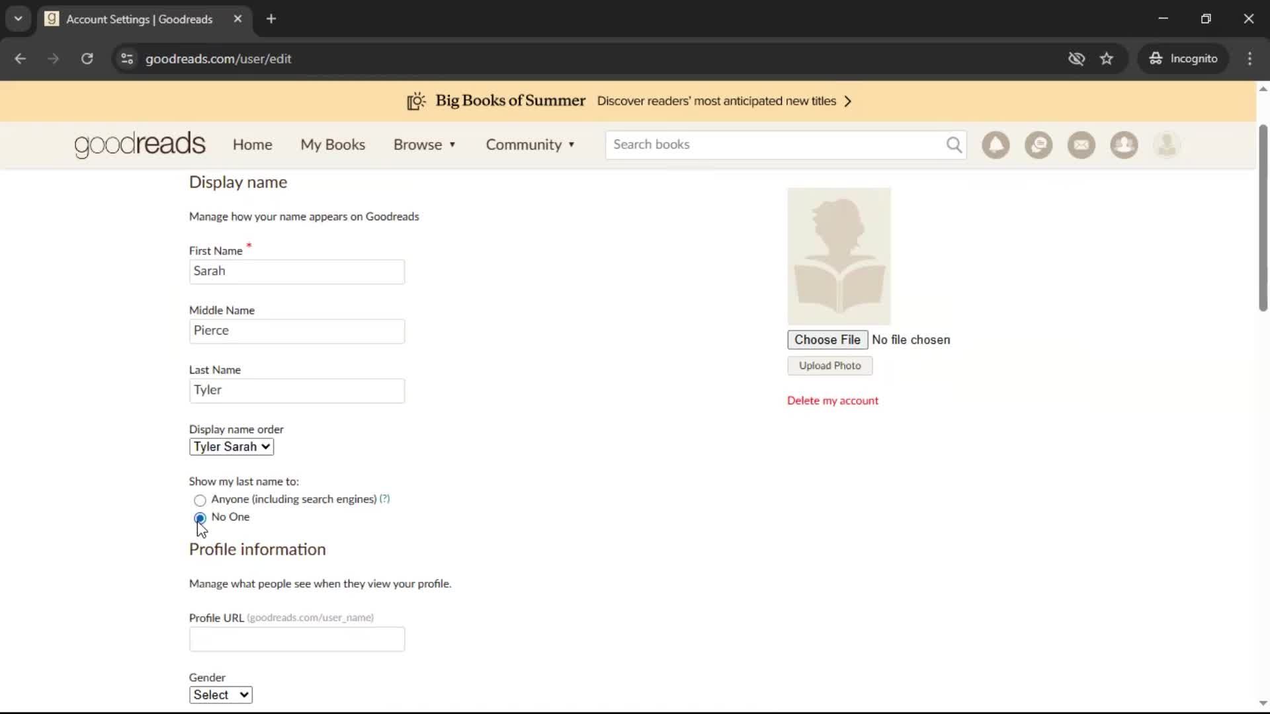Screen dimensions: 1270x714
Task: Click the search magnifier icon
Action: (954, 145)
